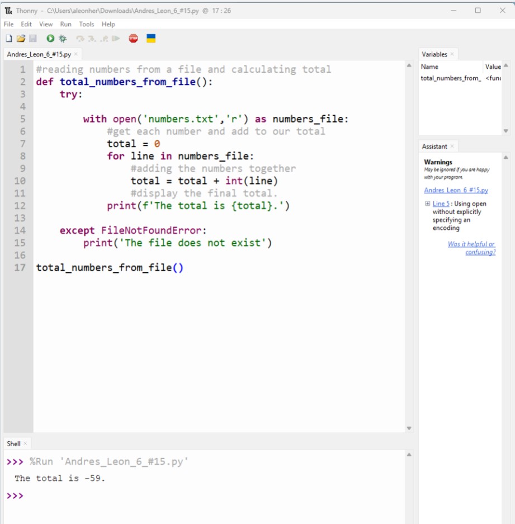
Task: Click the Ukraine flag support icon
Action: [x=151, y=39]
